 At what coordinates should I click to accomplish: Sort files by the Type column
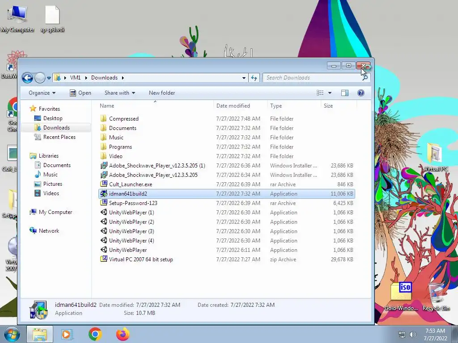(x=294, y=105)
